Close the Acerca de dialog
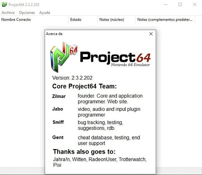Screen dimensions: 202x175 [x=151, y=34]
